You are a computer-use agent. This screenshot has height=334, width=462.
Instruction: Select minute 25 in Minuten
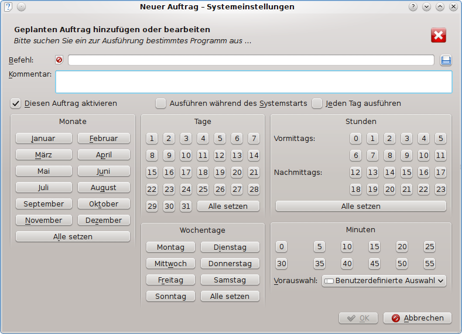(429, 247)
